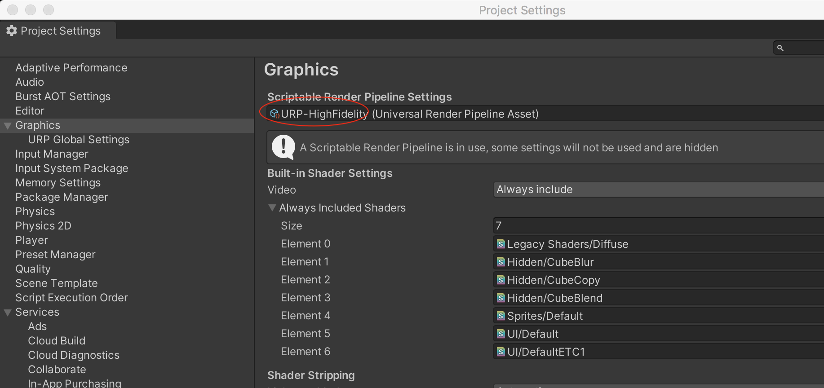Open Input System Package settings

[x=72, y=168]
